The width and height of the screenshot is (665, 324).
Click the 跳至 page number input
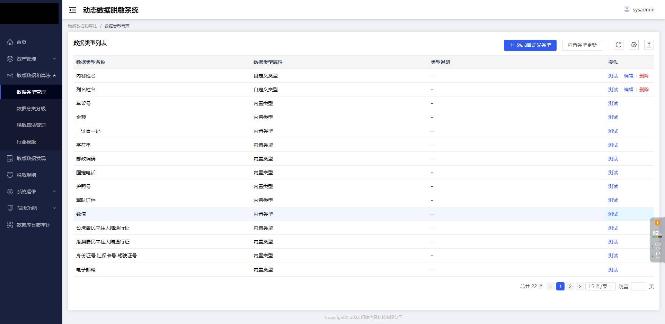click(x=639, y=286)
